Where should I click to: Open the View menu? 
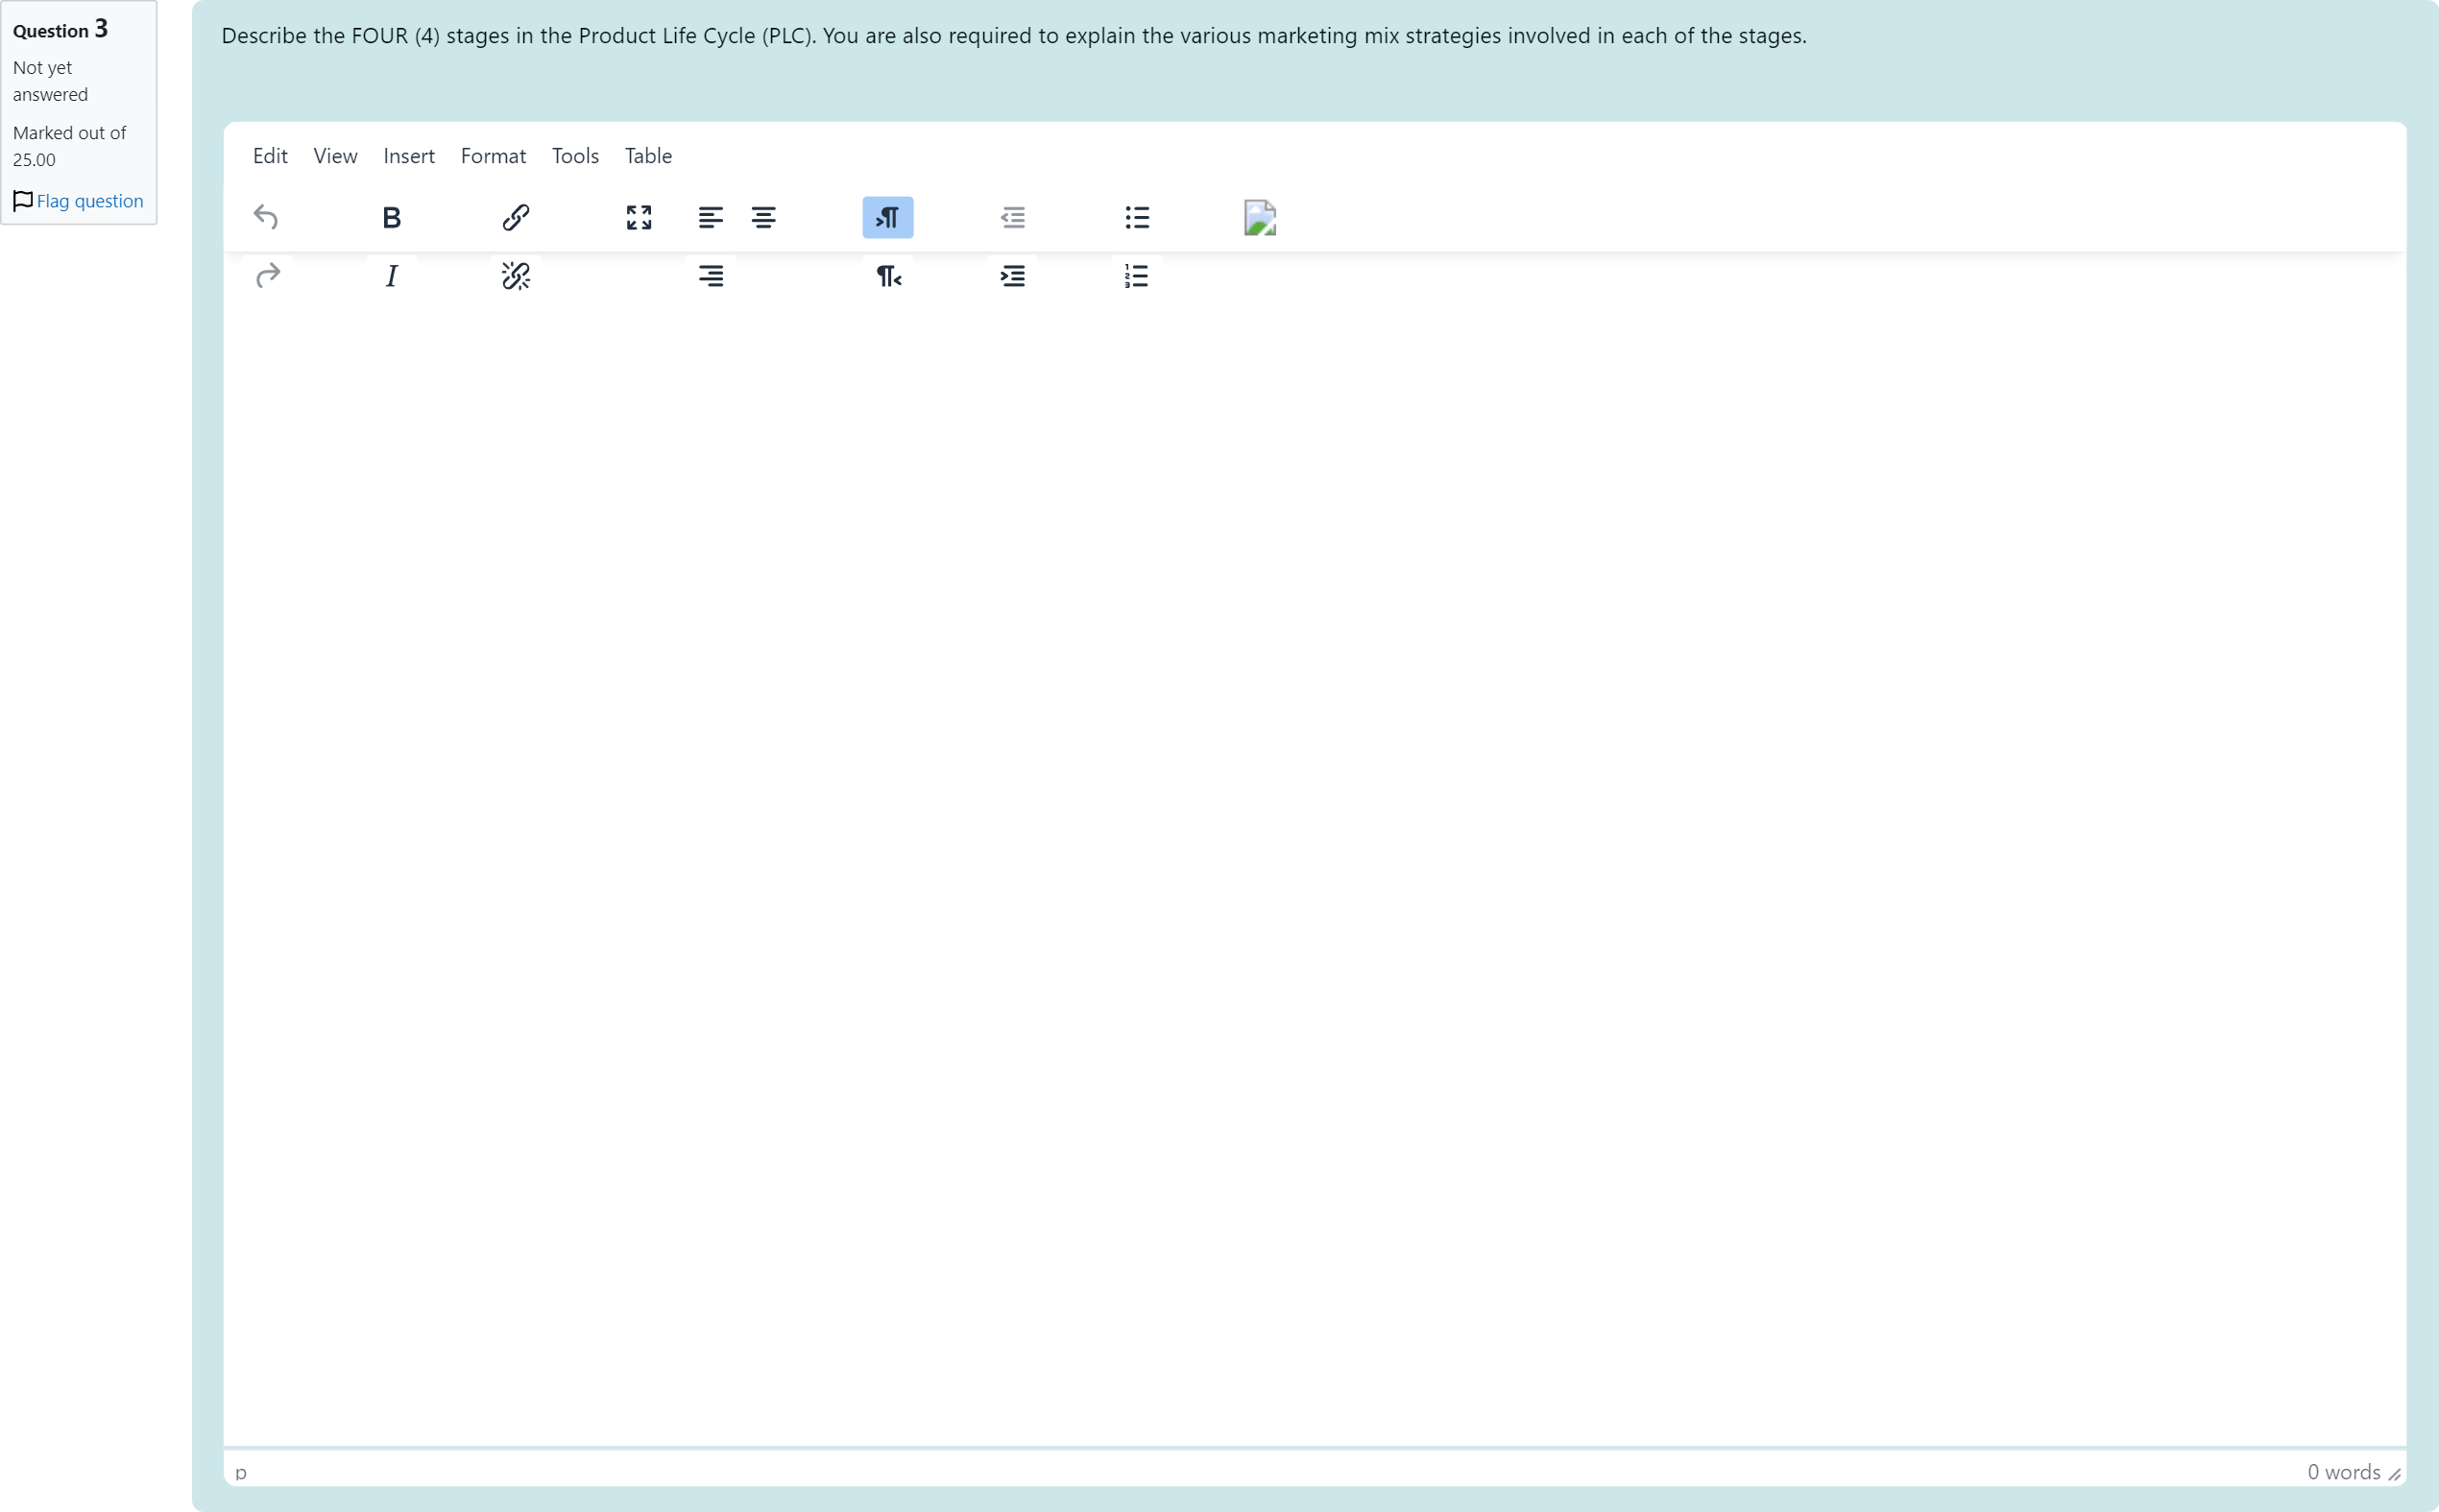click(335, 155)
